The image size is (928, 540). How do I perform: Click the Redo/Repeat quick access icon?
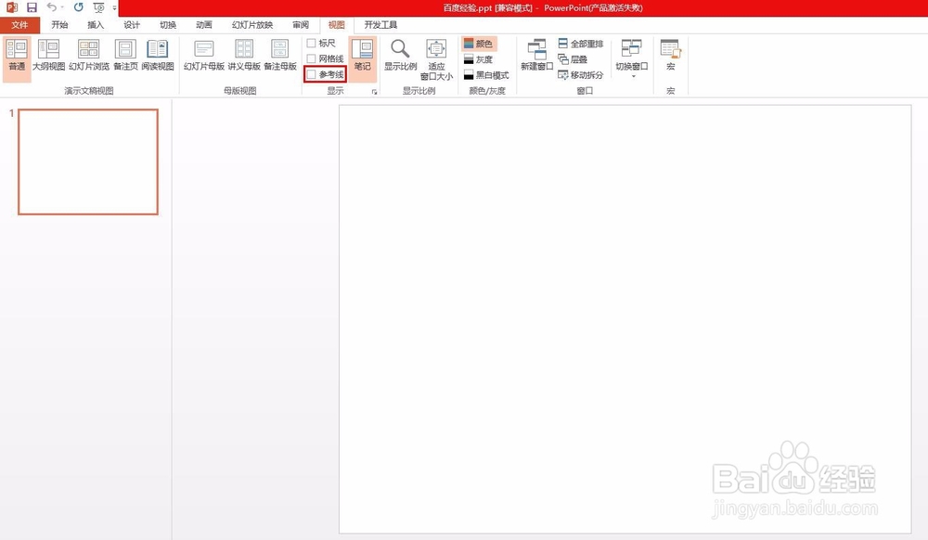(x=78, y=7)
